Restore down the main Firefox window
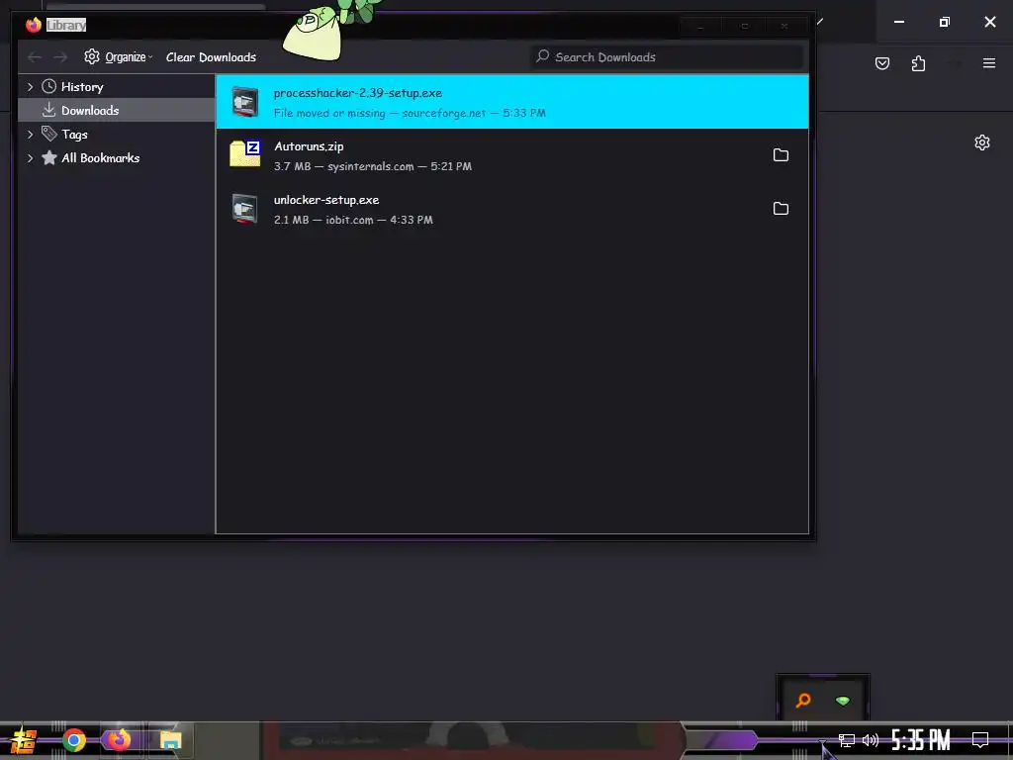Image resolution: width=1013 pixels, height=760 pixels. pos(945,22)
